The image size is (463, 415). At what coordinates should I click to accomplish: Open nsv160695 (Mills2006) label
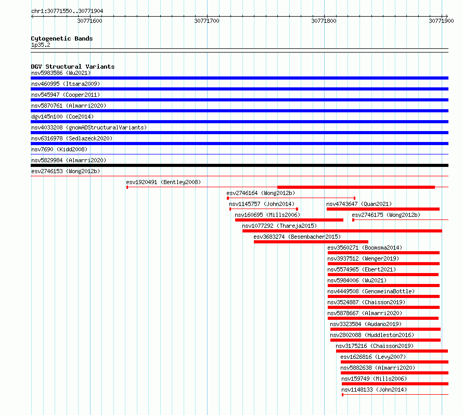(267, 215)
